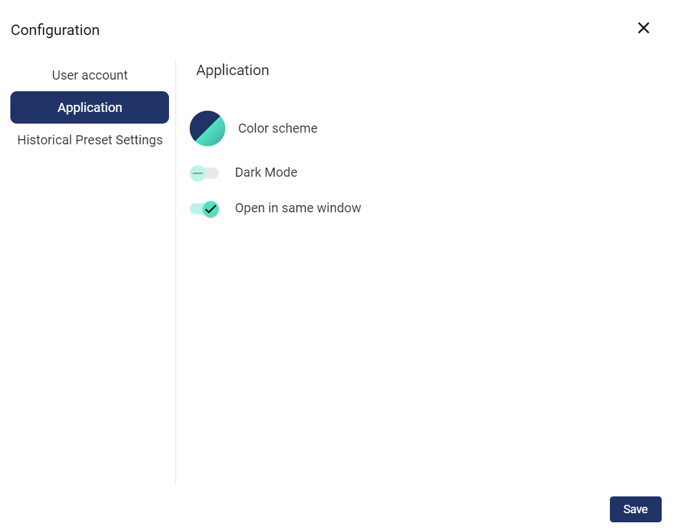The height and width of the screenshot is (532, 674).
Task: Click the teal half of the color scheme icon
Action: 214,135
